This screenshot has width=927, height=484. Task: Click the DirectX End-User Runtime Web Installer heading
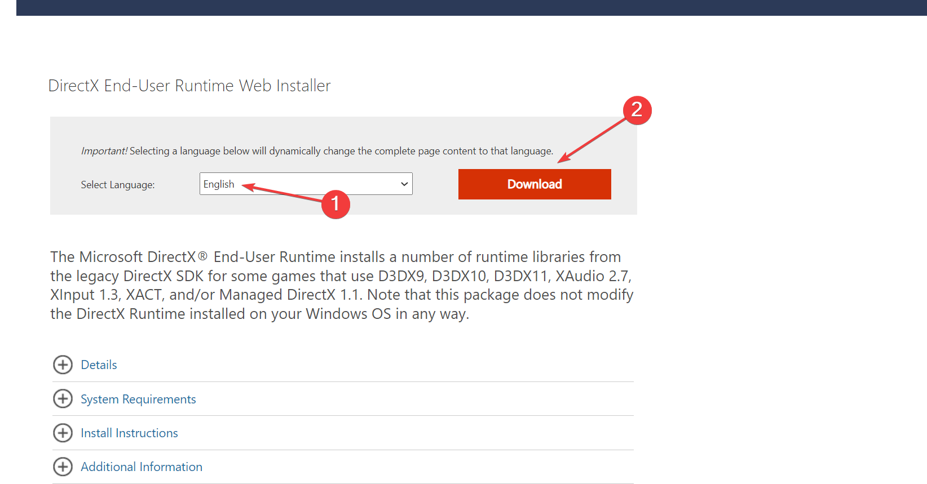point(189,86)
